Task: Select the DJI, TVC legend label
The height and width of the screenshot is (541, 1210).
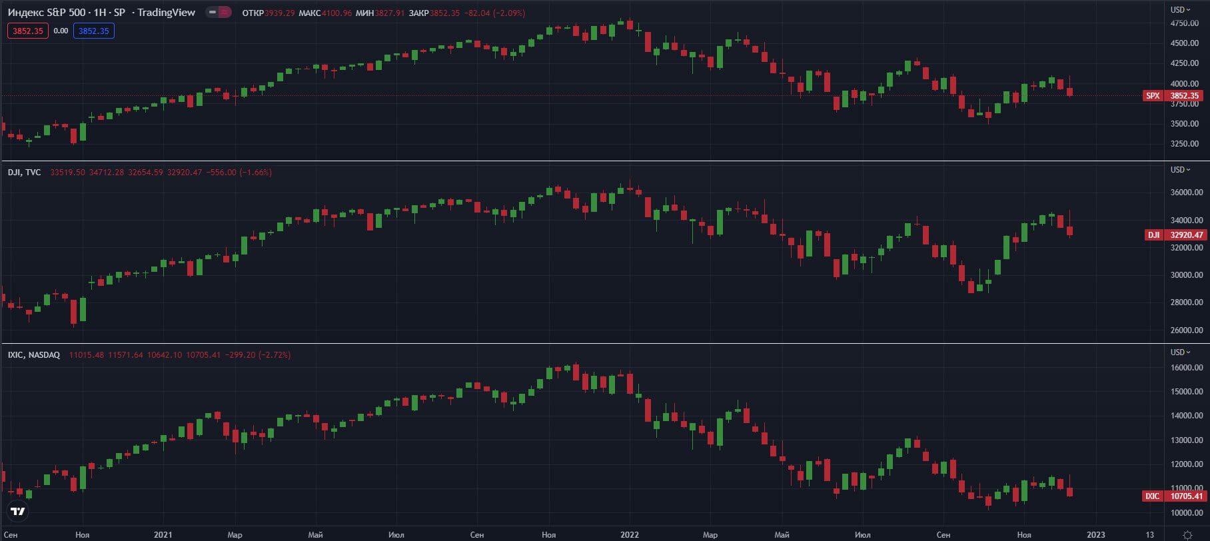Action: [x=24, y=172]
